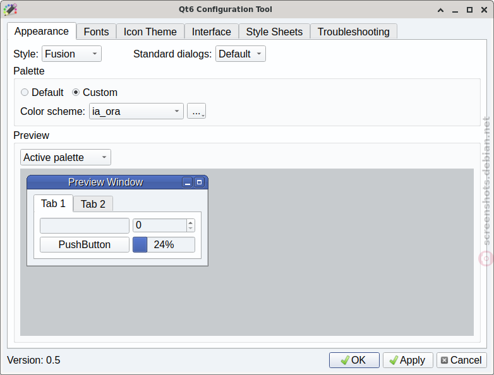Open the Color scheme dropdown ia_ora
The width and height of the screenshot is (494, 375).
click(136, 111)
